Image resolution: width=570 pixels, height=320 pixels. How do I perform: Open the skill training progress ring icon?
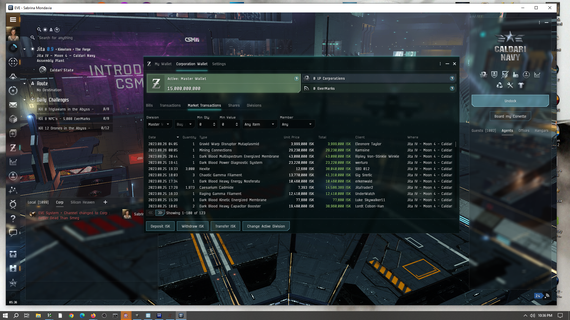tap(13, 48)
